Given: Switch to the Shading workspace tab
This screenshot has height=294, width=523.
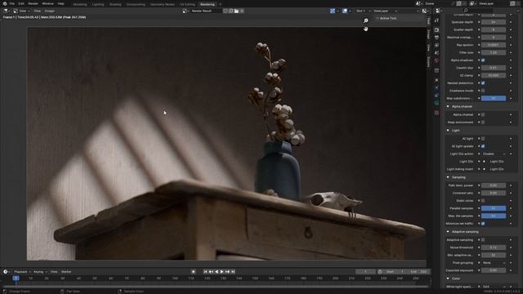Looking at the screenshot, I should 115,5.
